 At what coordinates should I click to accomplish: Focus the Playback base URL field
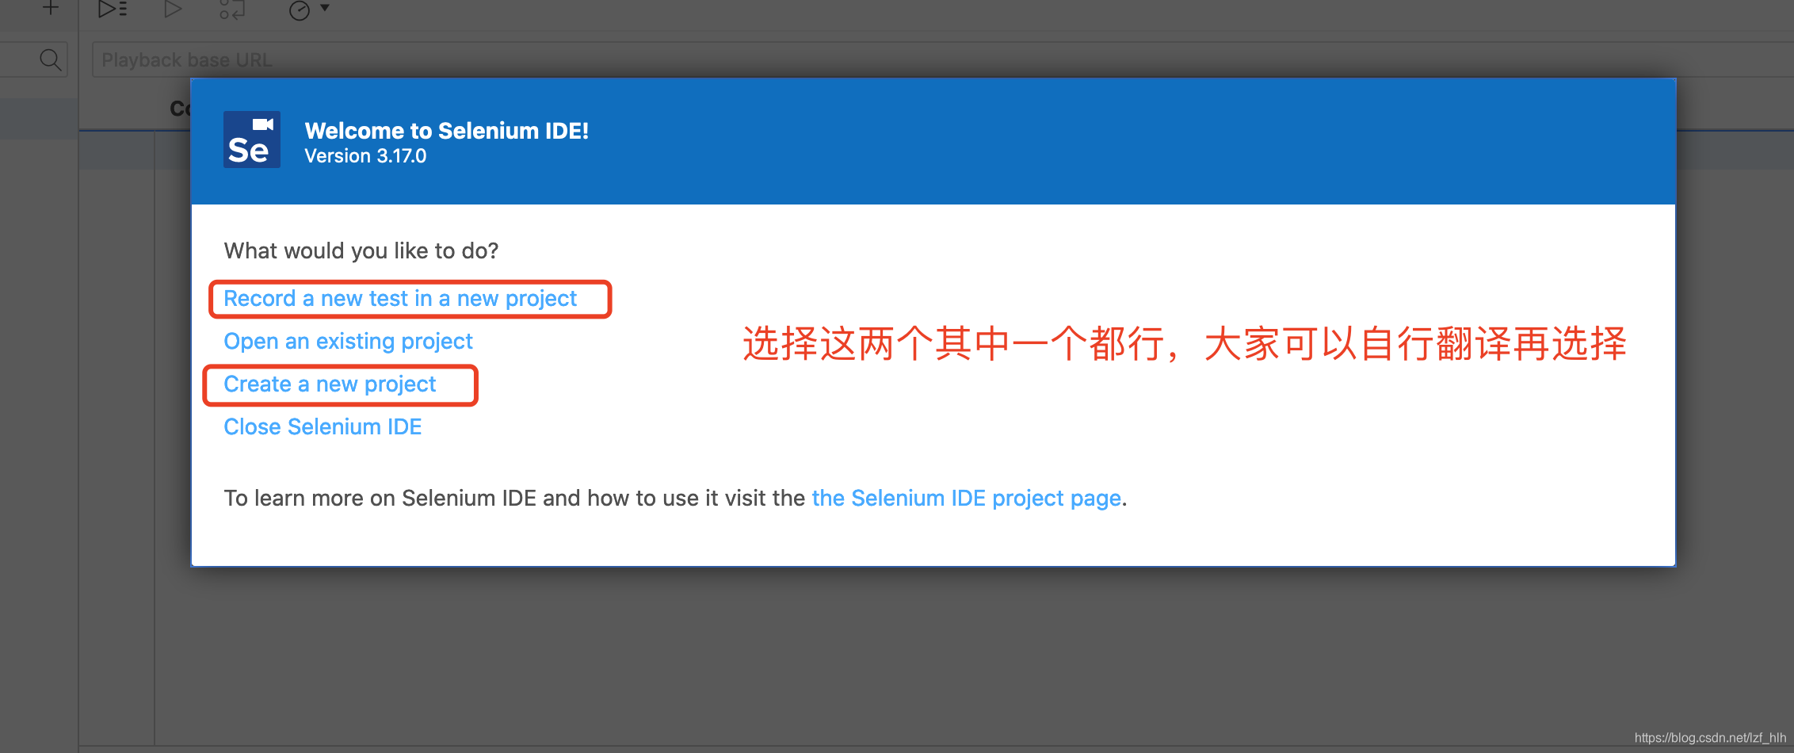(x=943, y=60)
